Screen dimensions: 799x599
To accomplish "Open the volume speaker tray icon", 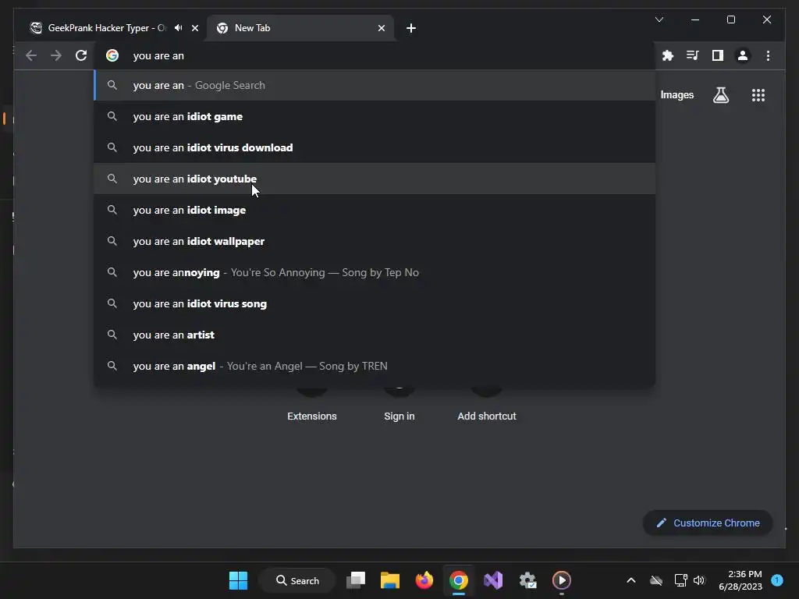I will point(699,580).
